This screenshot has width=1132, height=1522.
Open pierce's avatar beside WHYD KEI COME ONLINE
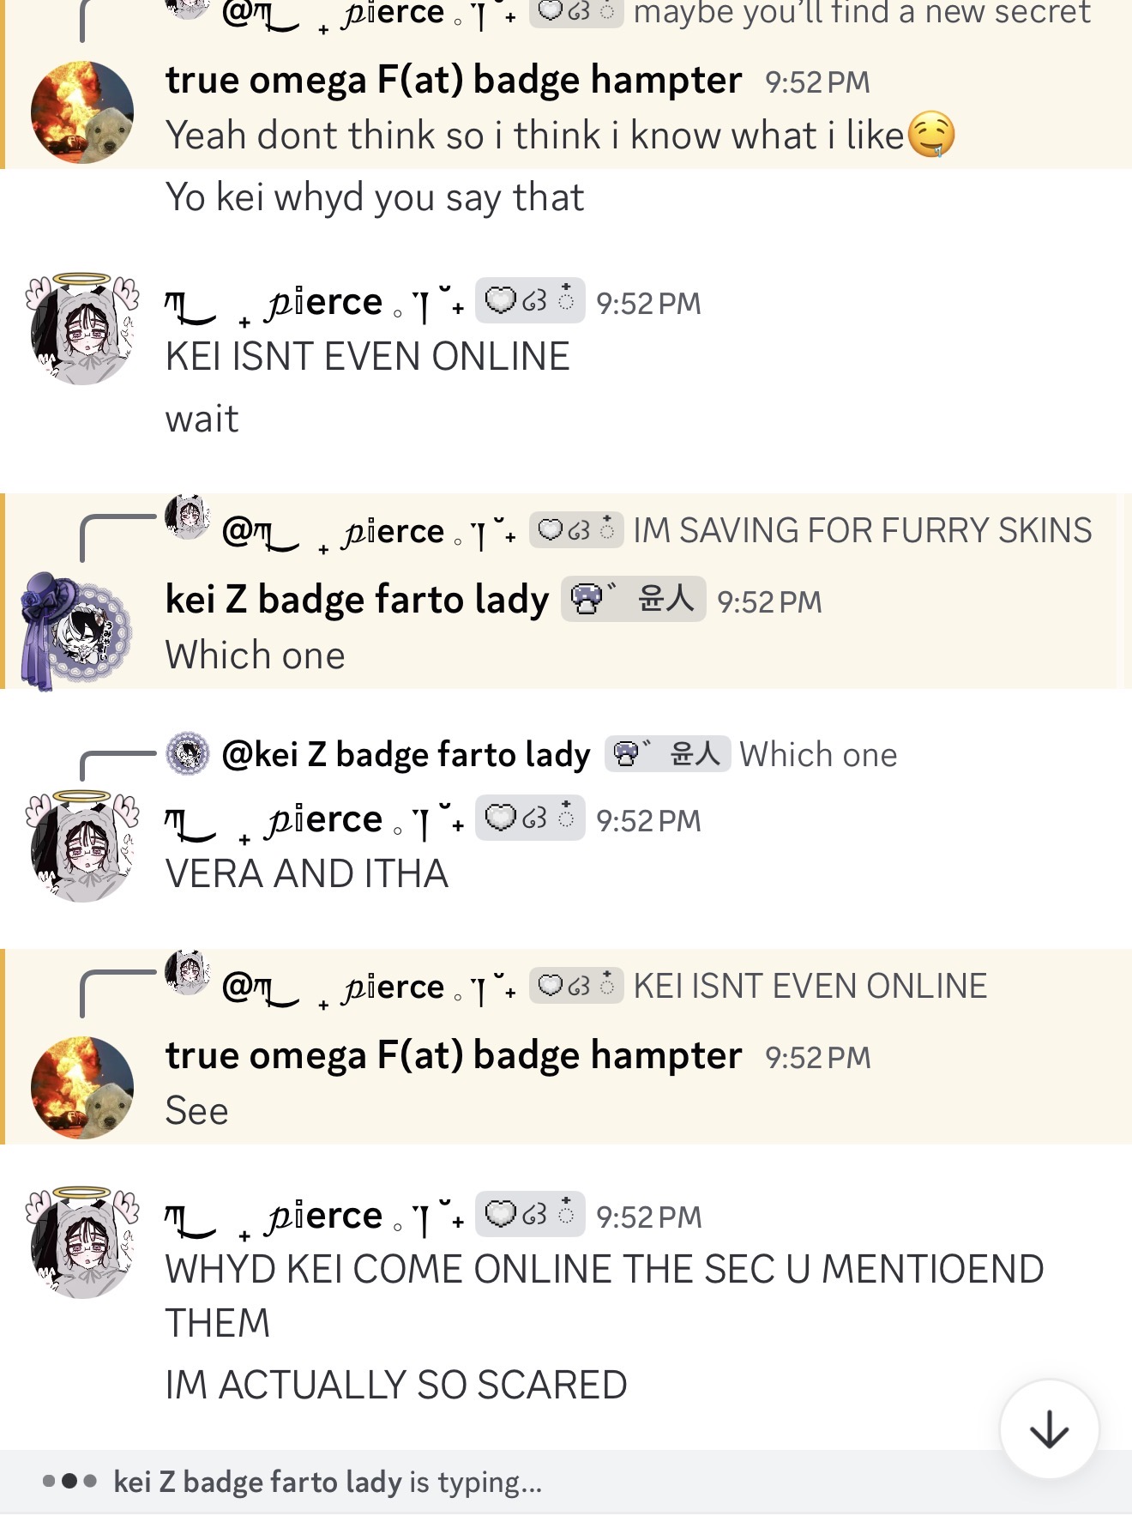click(82, 1242)
